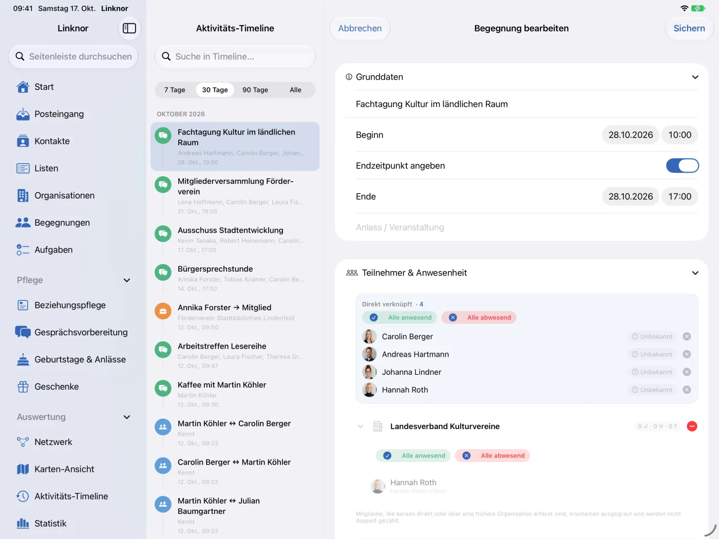Mark Landesverband members as Alle abwesend
The image size is (719, 539).
pyautogui.click(x=492, y=456)
